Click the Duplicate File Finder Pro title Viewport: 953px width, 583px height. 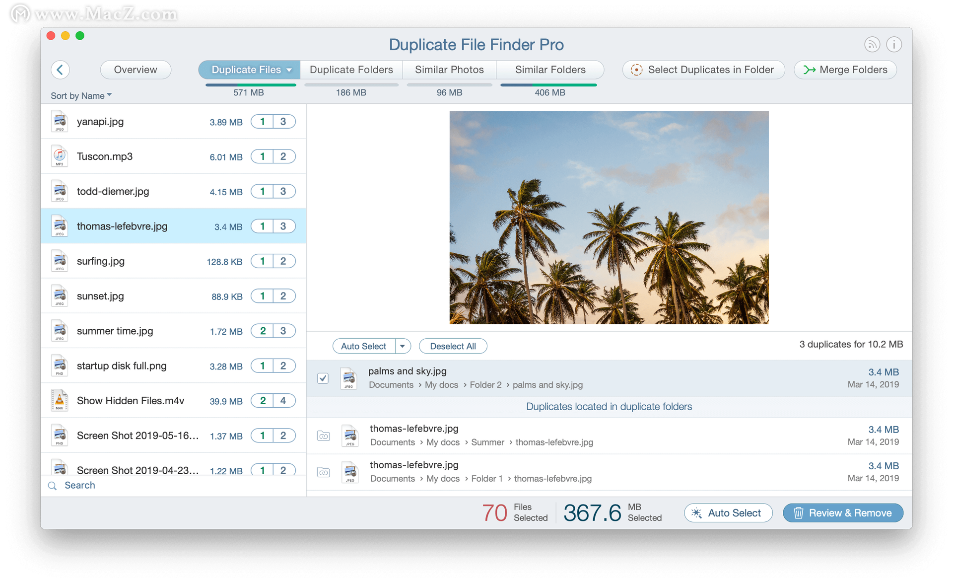[476, 45]
